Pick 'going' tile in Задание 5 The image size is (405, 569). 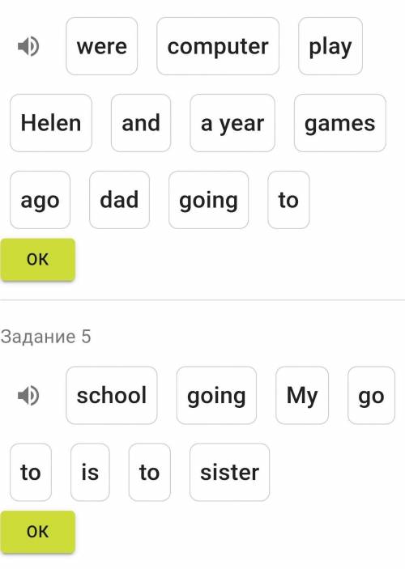point(216,395)
